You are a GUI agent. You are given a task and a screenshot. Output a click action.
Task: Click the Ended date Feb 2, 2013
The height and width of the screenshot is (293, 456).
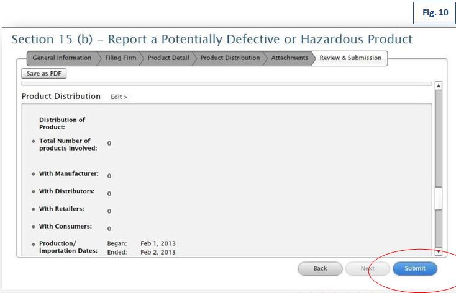[x=158, y=252]
